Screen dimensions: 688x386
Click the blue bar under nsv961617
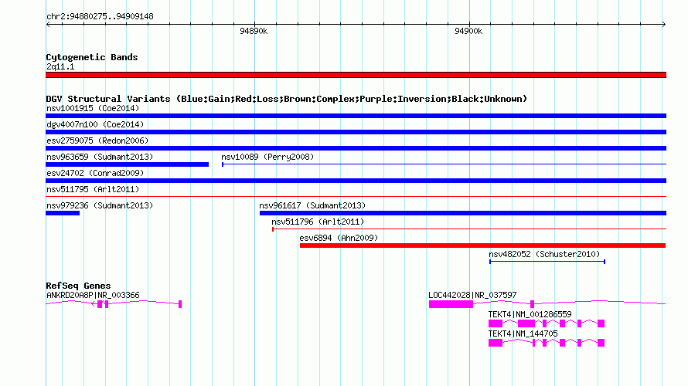[463, 213]
